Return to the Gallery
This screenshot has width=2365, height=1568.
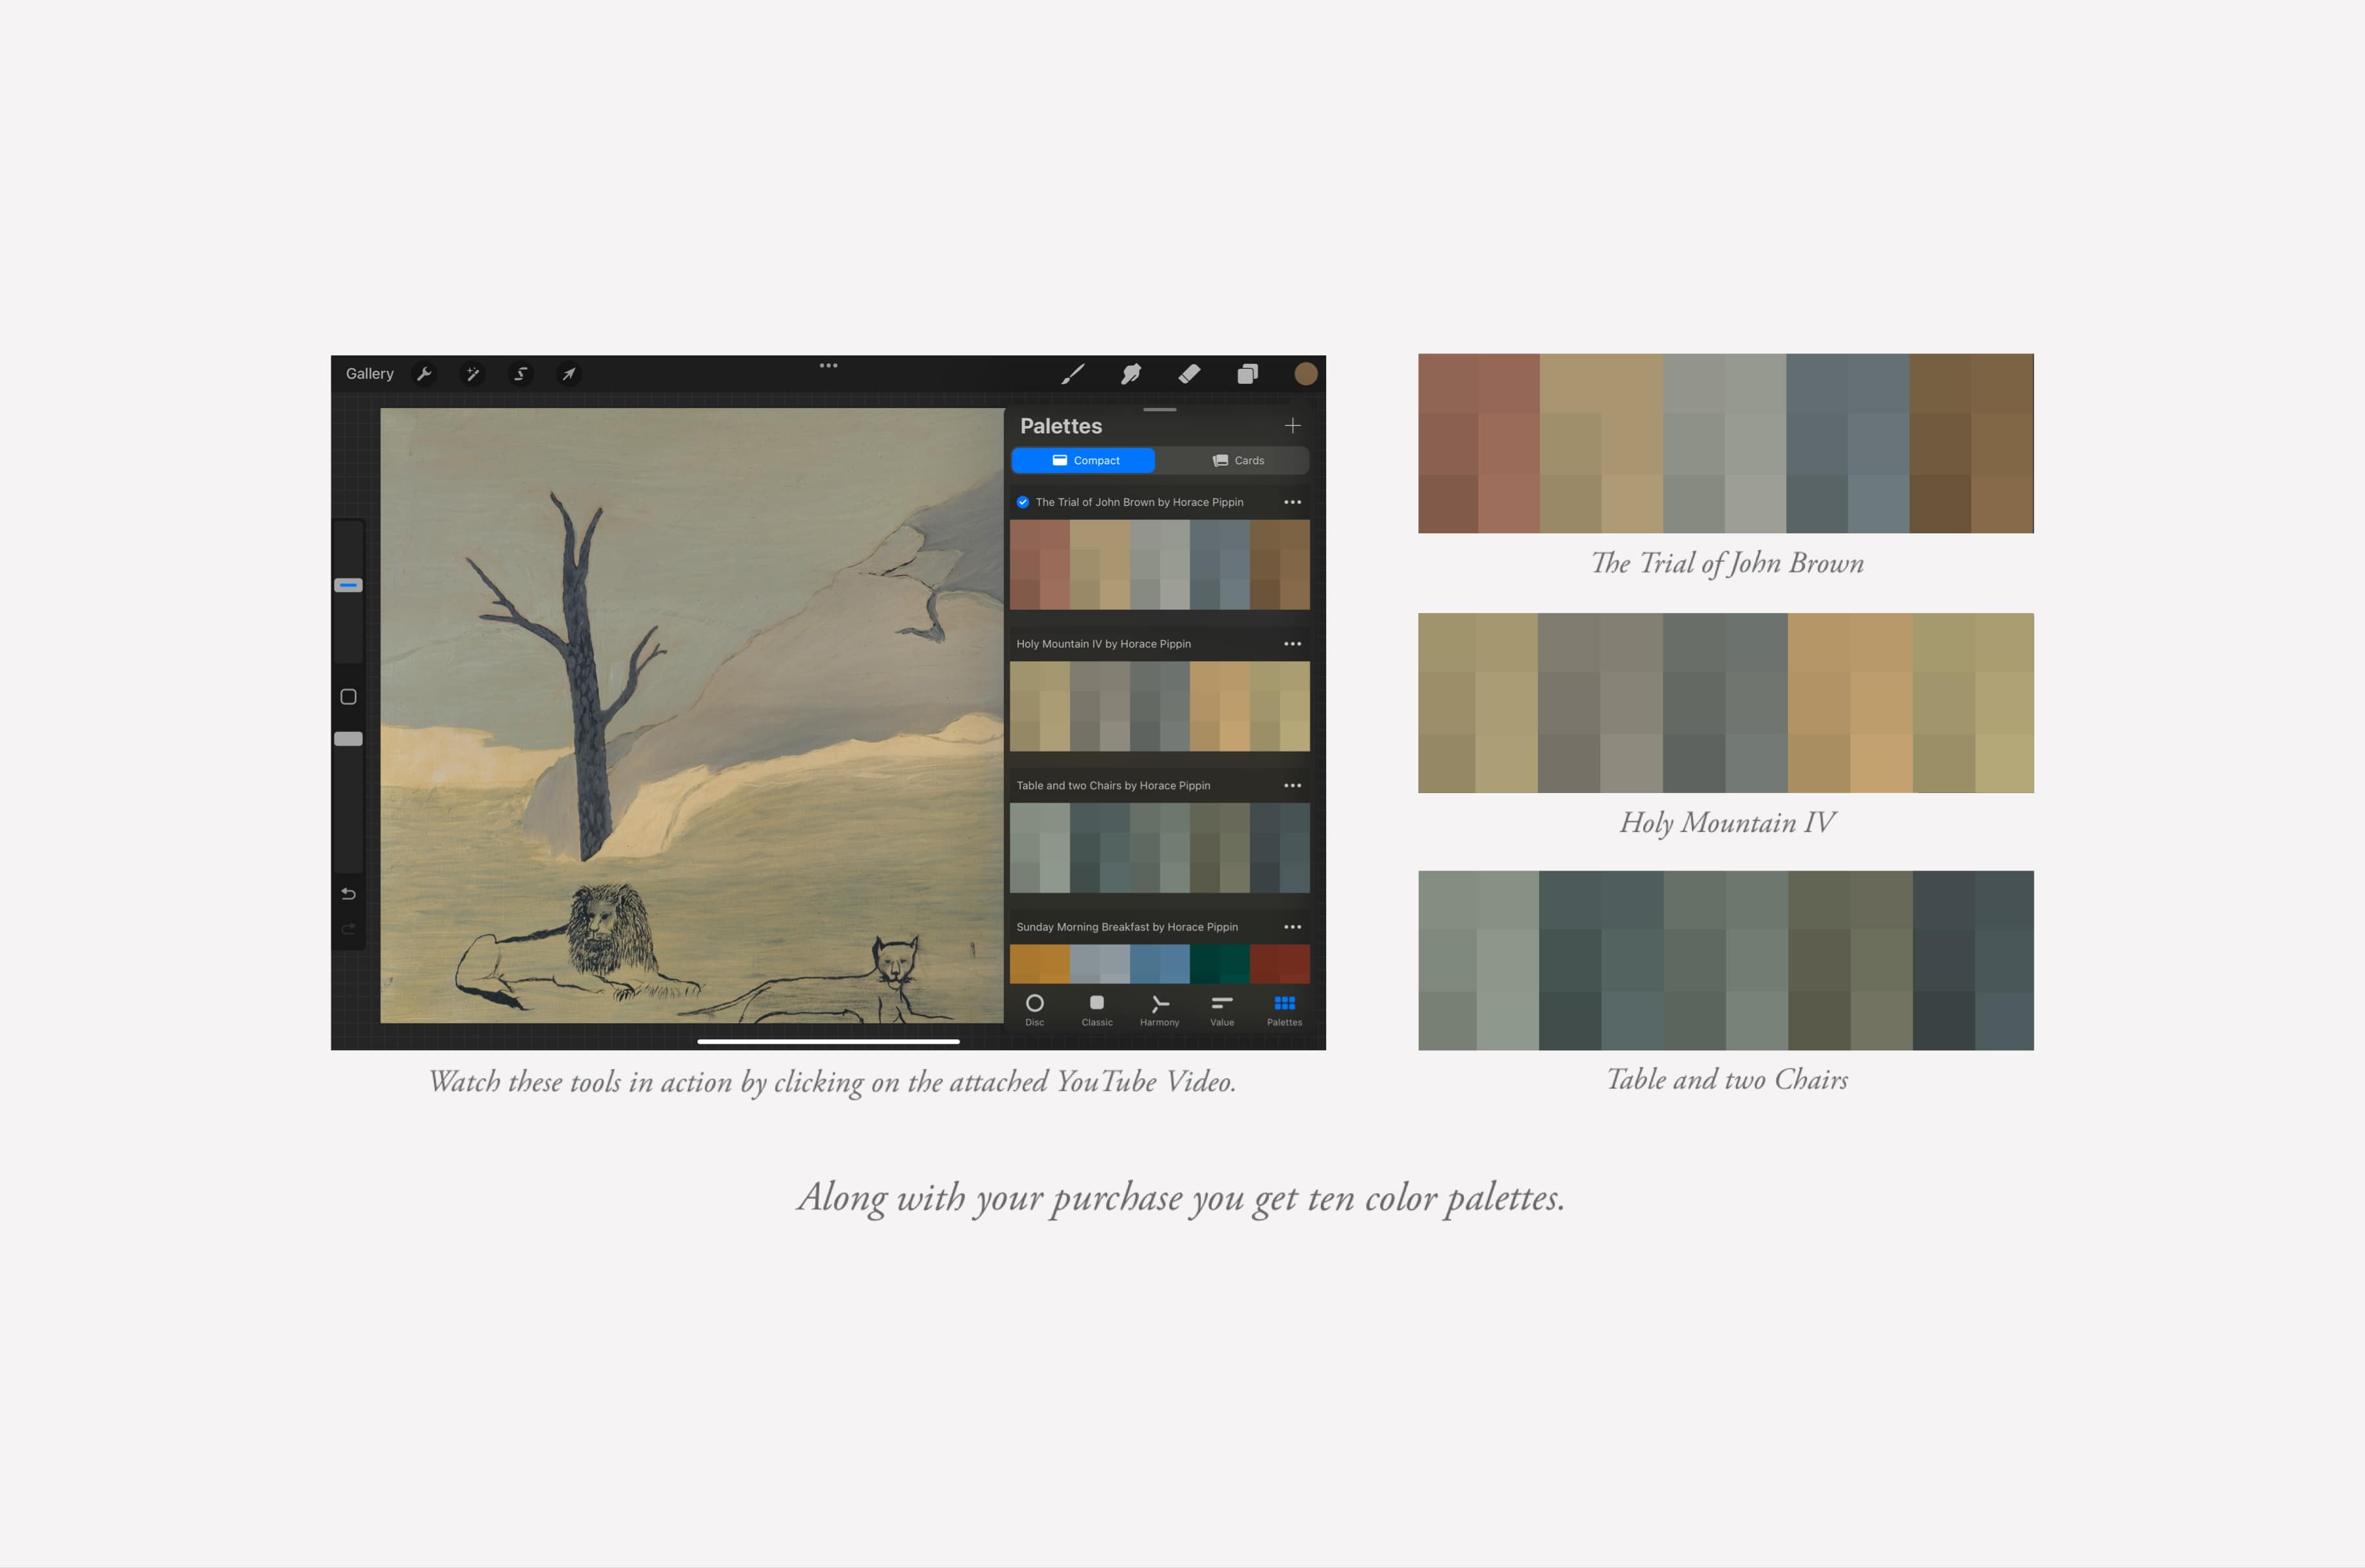369,373
